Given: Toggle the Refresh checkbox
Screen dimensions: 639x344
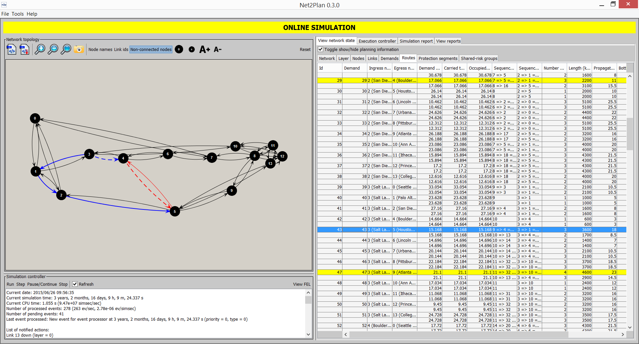Looking at the screenshot, I should 75,284.
